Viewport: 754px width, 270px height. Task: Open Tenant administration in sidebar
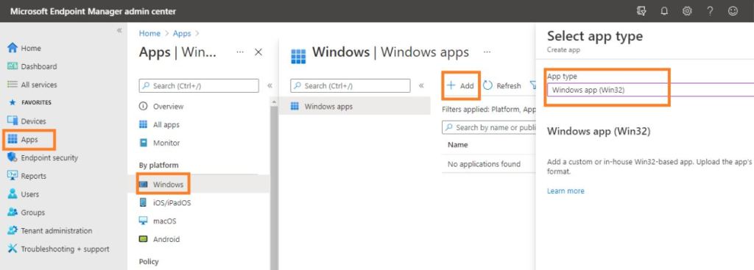pos(49,230)
